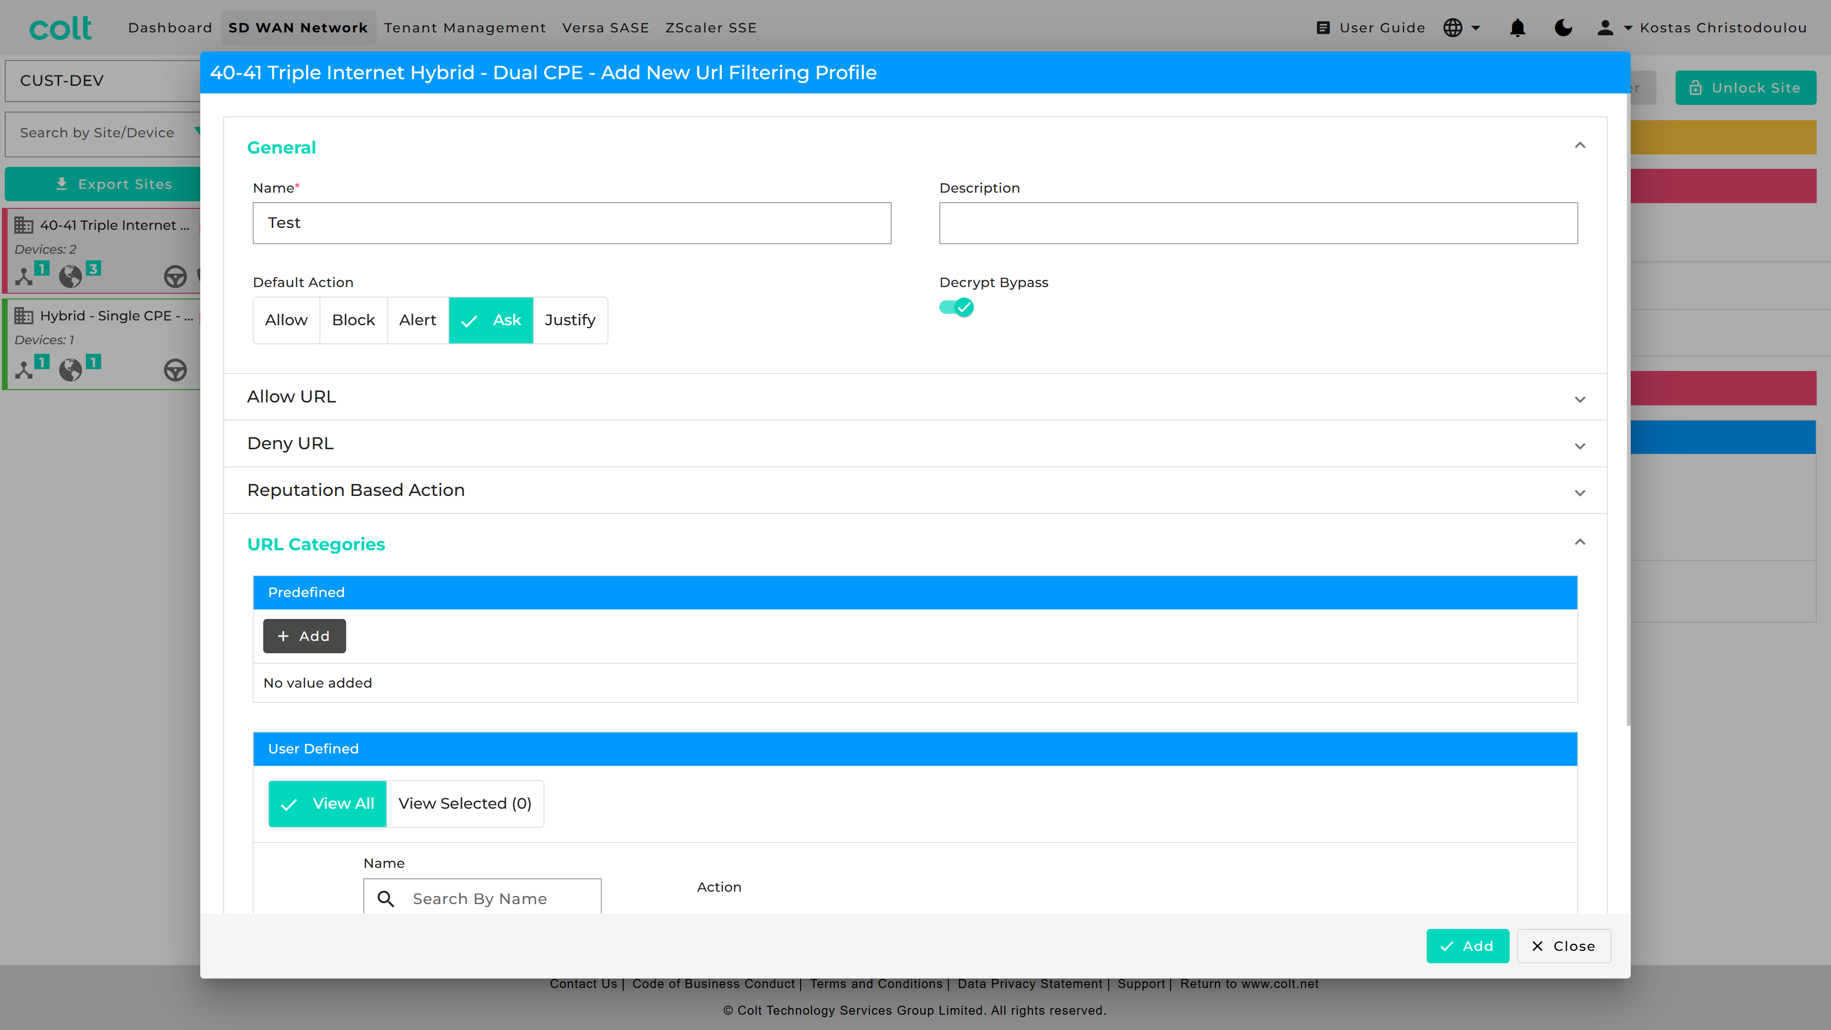The width and height of the screenshot is (1831, 1030).
Task: Select Alert as default action
Action: click(418, 320)
